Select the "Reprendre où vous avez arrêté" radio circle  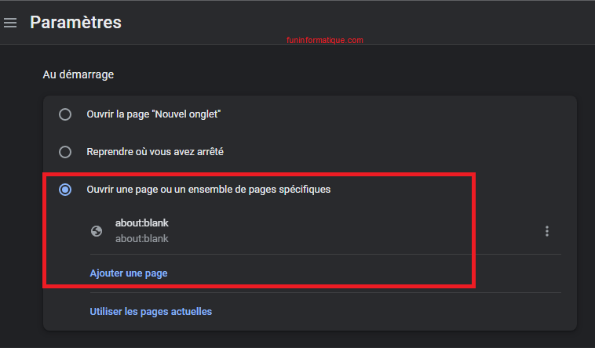click(65, 151)
